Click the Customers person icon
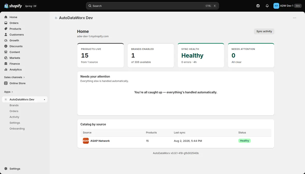 pos(6,35)
